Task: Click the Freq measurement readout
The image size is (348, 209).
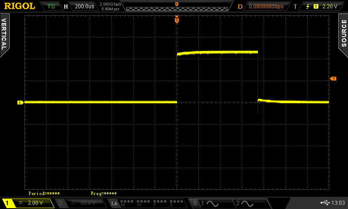Action: tap(104, 193)
